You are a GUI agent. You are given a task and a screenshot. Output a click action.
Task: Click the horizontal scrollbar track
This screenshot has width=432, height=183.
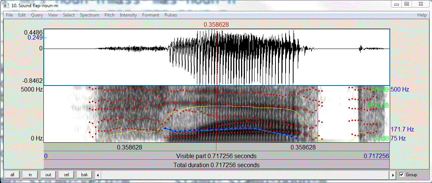[246, 175]
